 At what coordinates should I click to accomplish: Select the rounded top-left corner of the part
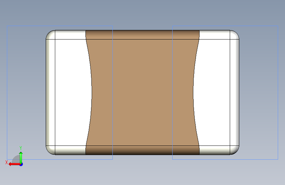click(x=51, y=35)
